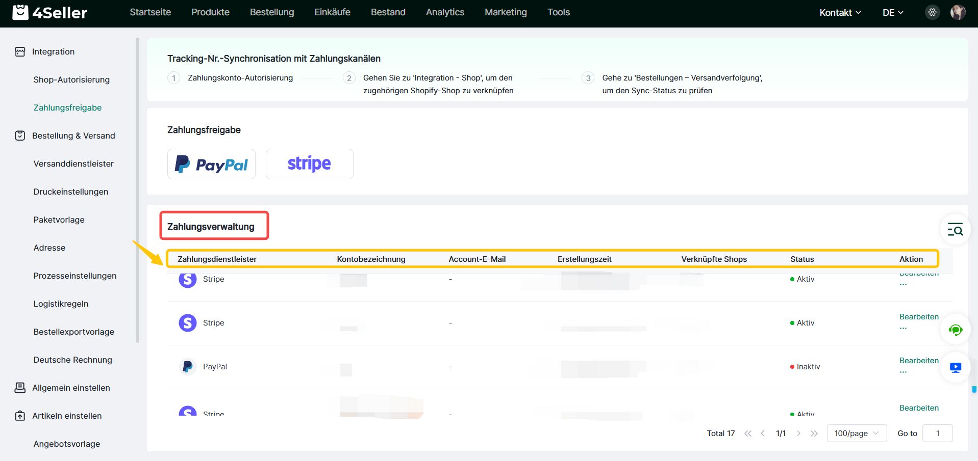Open the Analytics menu
The height and width of the screenshot is (461, 978).
[x=445, y=12]
